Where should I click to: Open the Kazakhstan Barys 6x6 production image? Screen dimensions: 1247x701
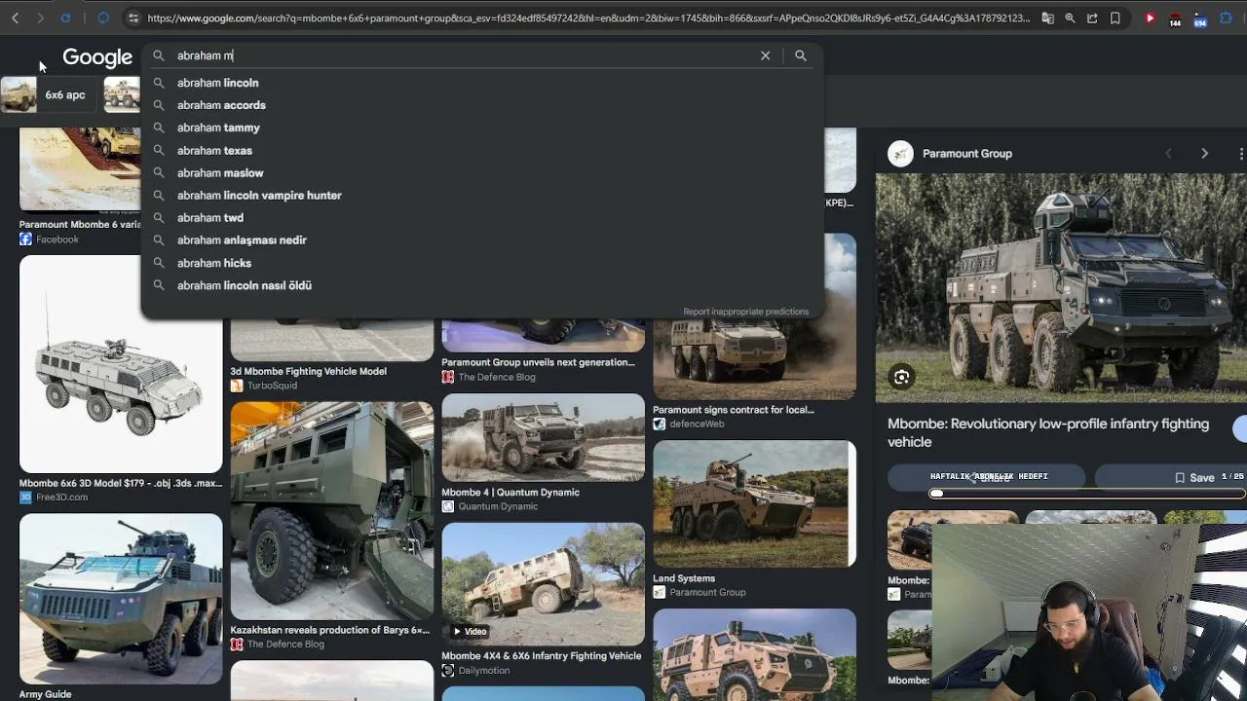(x=332, y=511)
